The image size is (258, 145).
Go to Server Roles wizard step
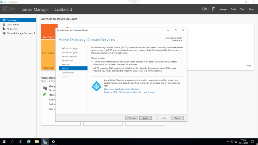click(68, 60)
